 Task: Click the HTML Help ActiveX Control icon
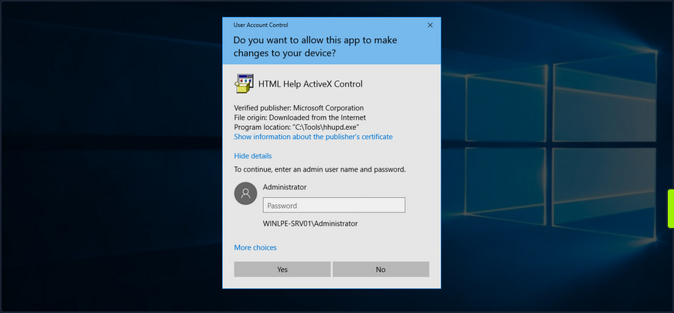pyautogui.click(x=244, y=83)
